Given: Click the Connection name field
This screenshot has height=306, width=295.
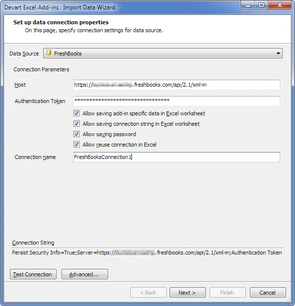Looking at the screenshot, I should [x=177, y=157].
